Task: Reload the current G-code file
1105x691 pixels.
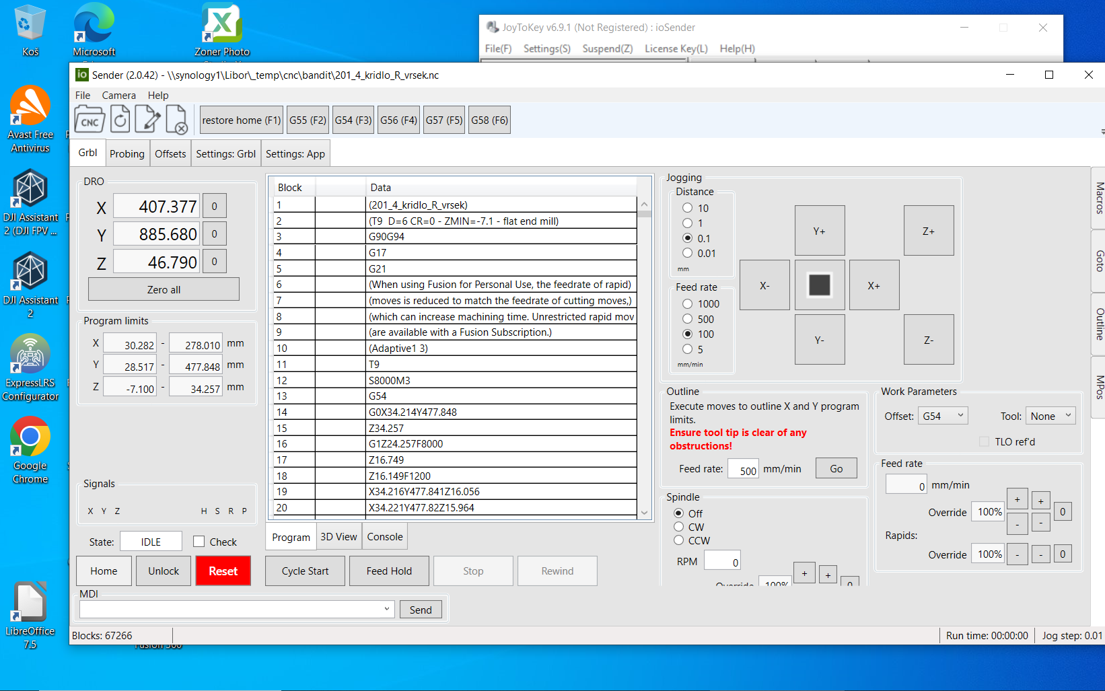Action: (x=120, y=120)
